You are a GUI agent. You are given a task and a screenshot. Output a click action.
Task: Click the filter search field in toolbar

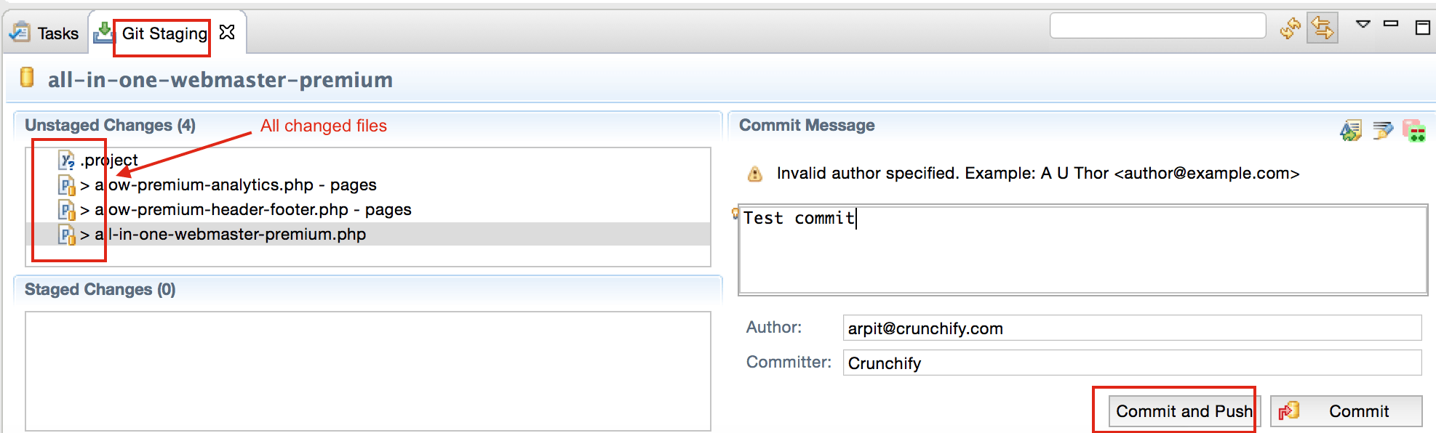click(1157, 25)
